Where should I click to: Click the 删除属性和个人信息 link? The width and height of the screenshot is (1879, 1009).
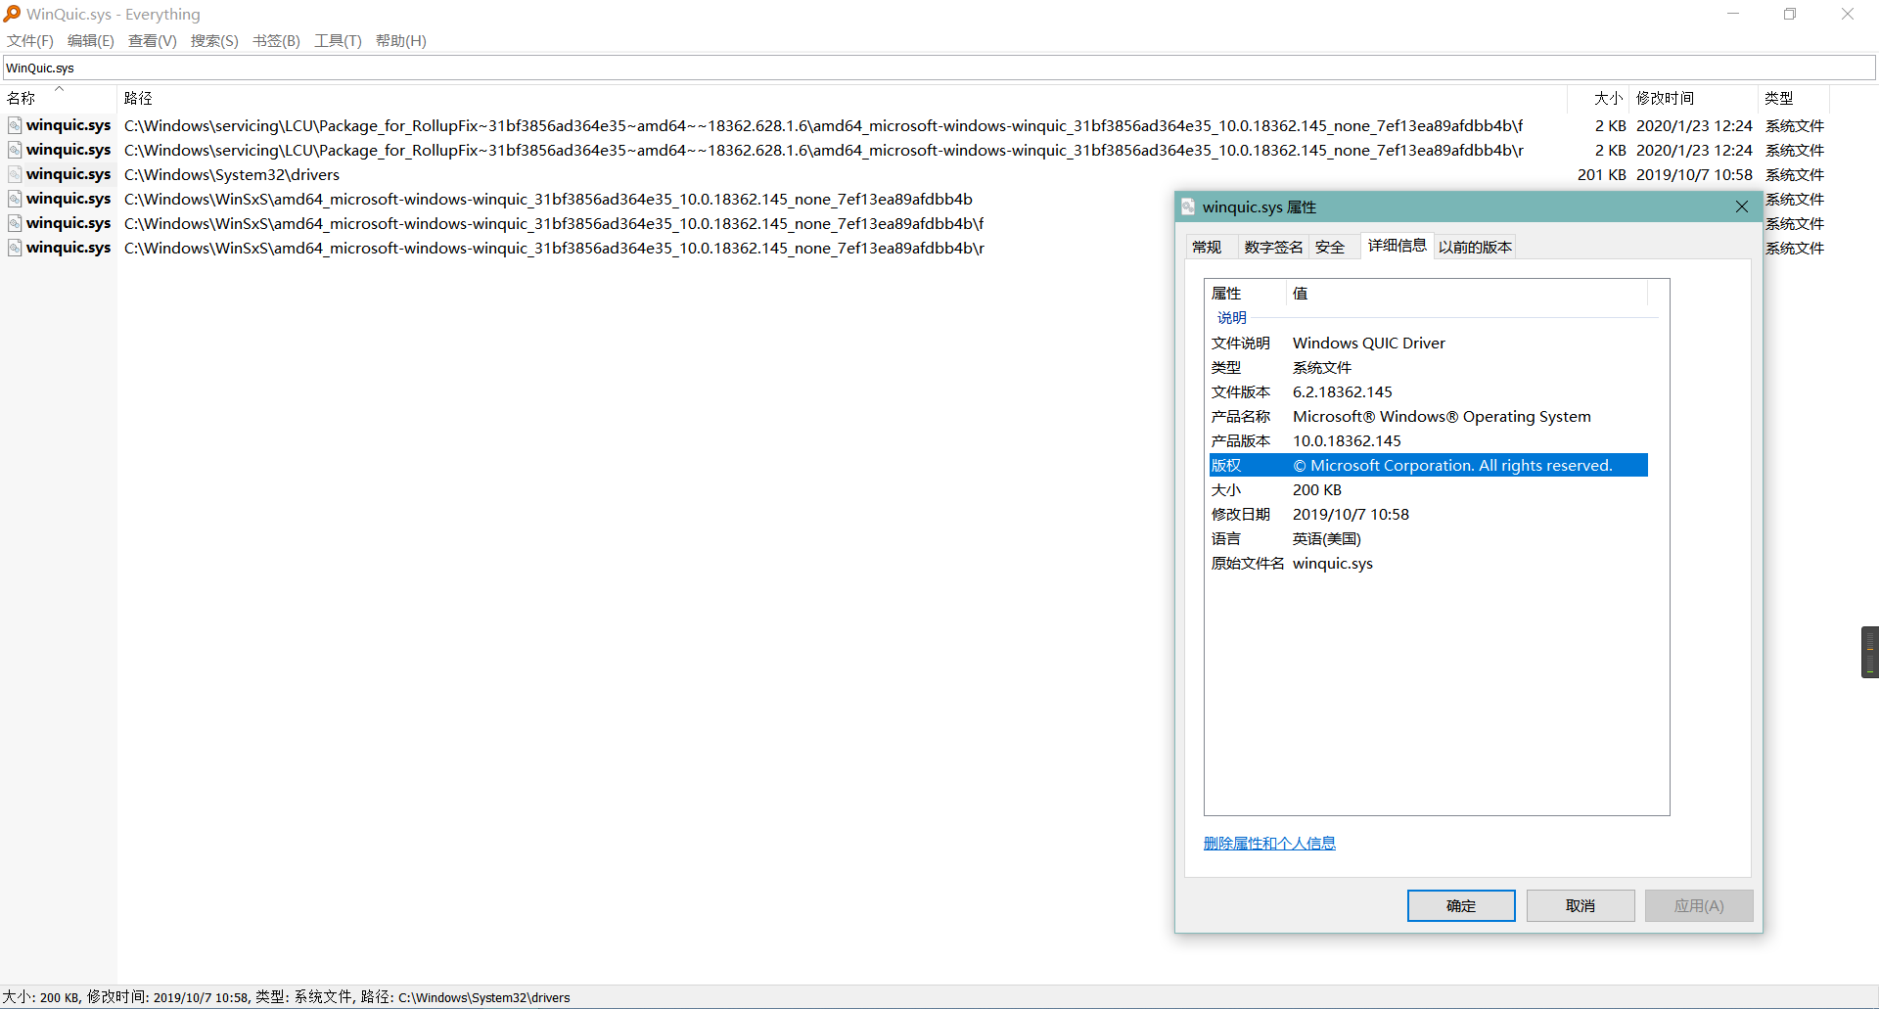pos(1269,843)
